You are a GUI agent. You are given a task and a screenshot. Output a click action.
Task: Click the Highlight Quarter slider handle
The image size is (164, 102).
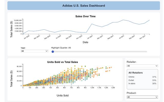pos(53,52)
